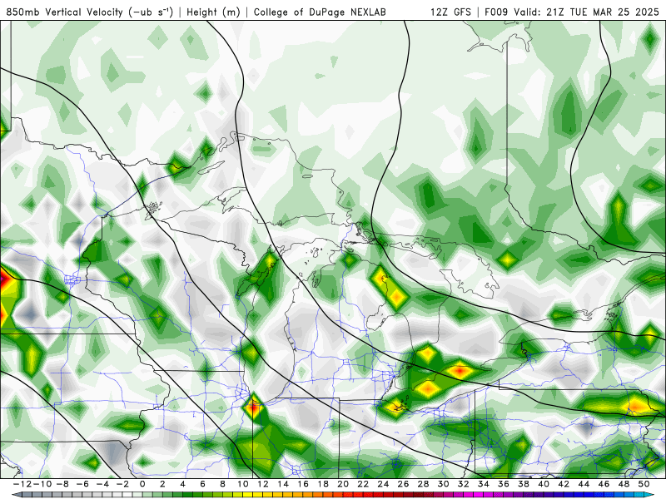Image resolution: width=666 pixels, height=499 pixels.
Task: Click the "14" color scale label
Action: [283, 484]
